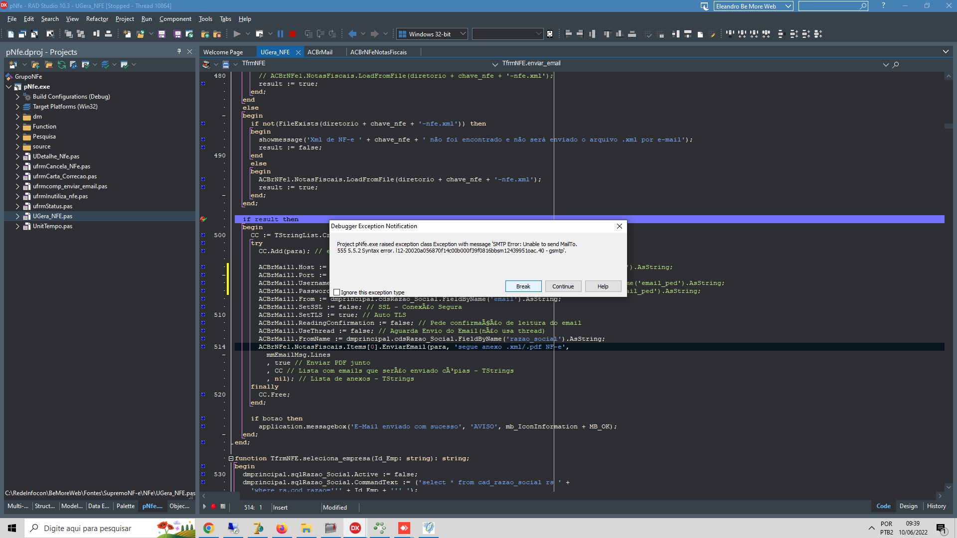Viewport: 957px width, 538px height.
Task: Switch to the ACBrMail editor tab
Action: tap(320, 52)
